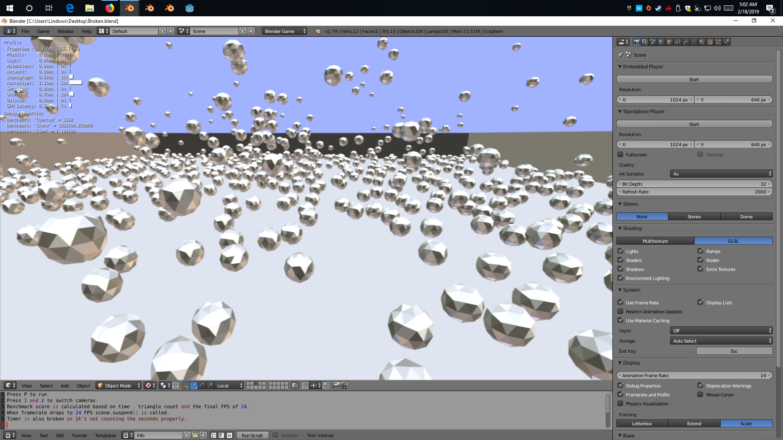Image resolution: width=783 pixels, height=440 pixels.
Task: Open the Vsync dropdown in System panel
Action: click(x=721, y=330)
